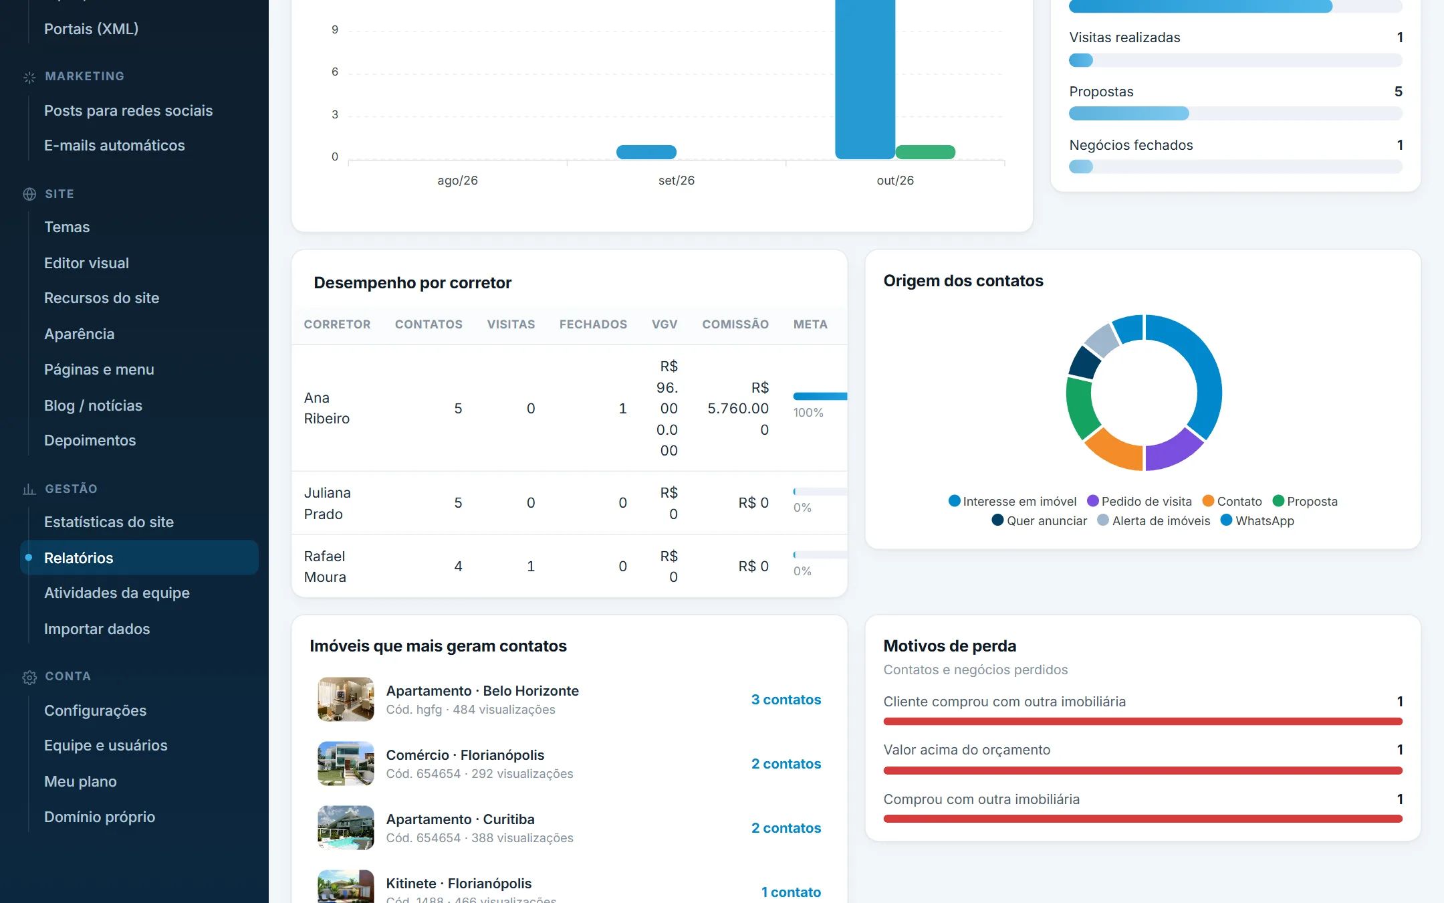Select the active Relatórios item

pyautogui.click(x=139, y=558)
